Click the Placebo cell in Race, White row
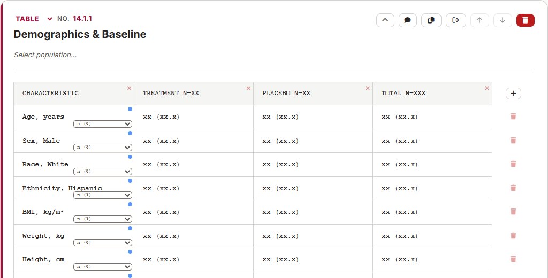The height and width of the screenshot is (278, 548). 313,165
